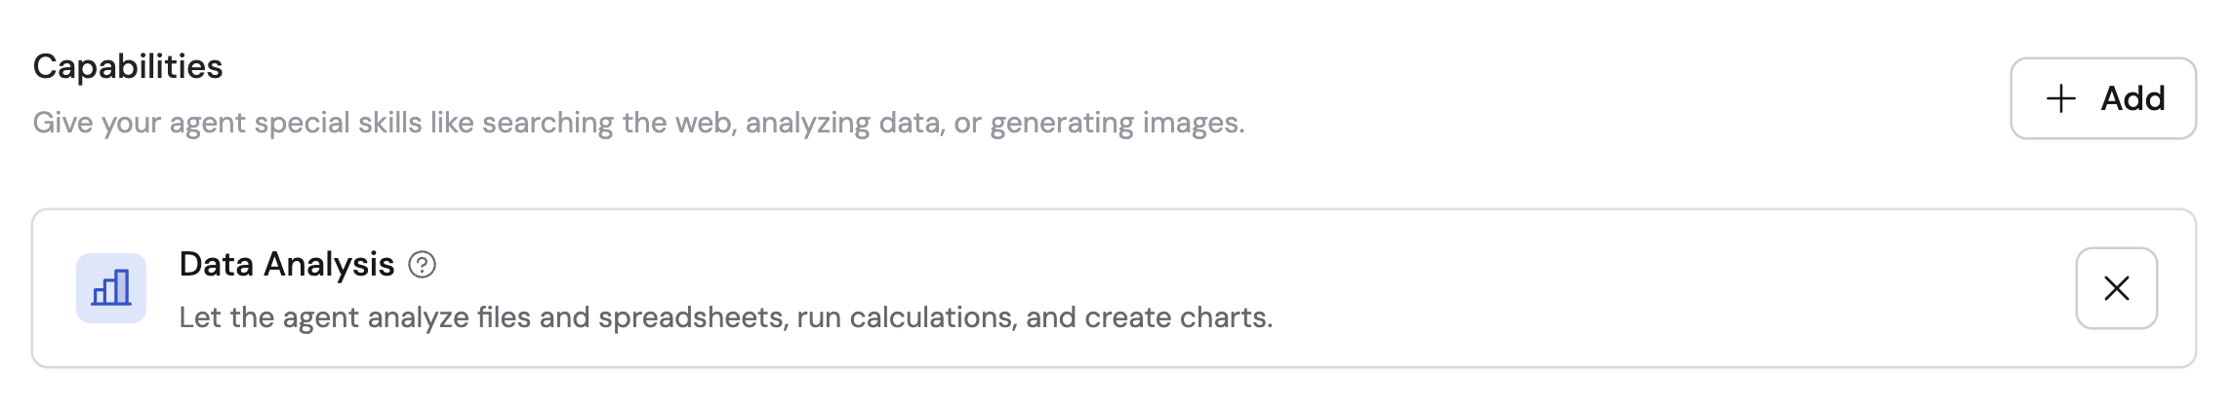The image size is (2235, 407).
Task: Click 'generating images' in the subtitle
Action: (x=1116, y=123)
